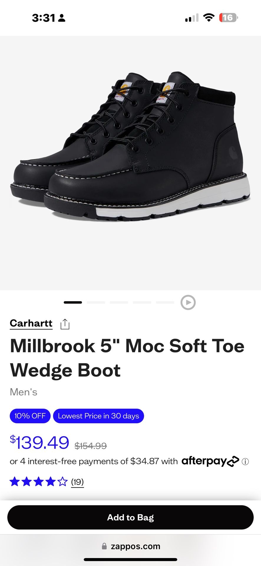261x566 pixels.
Task: Tap the afterpay info icon
Action: 245,461
